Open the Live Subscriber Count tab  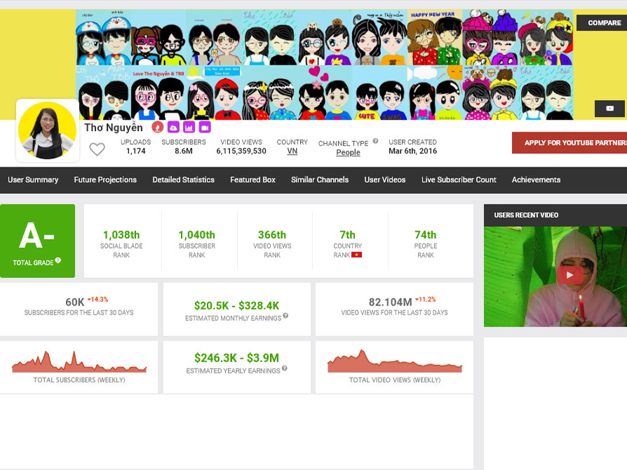[459, 180]
